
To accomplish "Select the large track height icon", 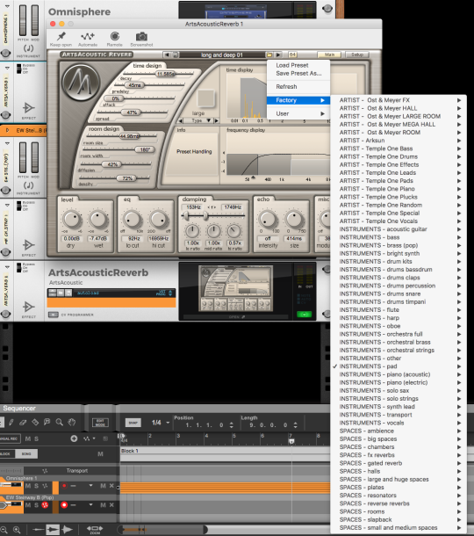I will pos(68,530).
